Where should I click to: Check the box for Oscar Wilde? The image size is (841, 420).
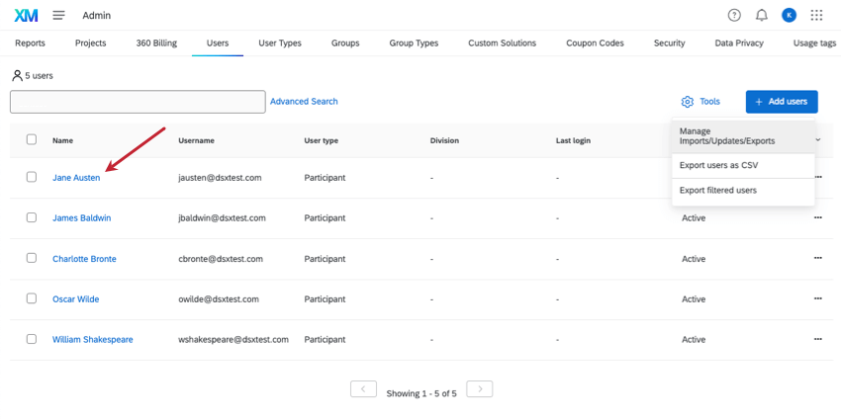pyautogui.click(x=32, y=298)
